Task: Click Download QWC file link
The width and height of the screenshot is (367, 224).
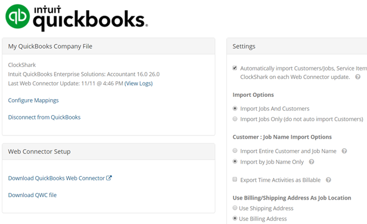Action: pyautogui.click(x=32, y=195)
